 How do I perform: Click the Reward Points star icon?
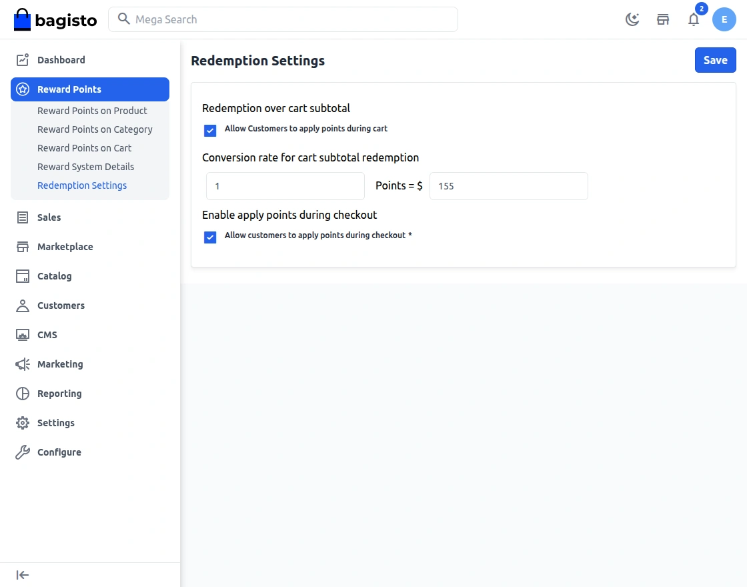[23, 89]
